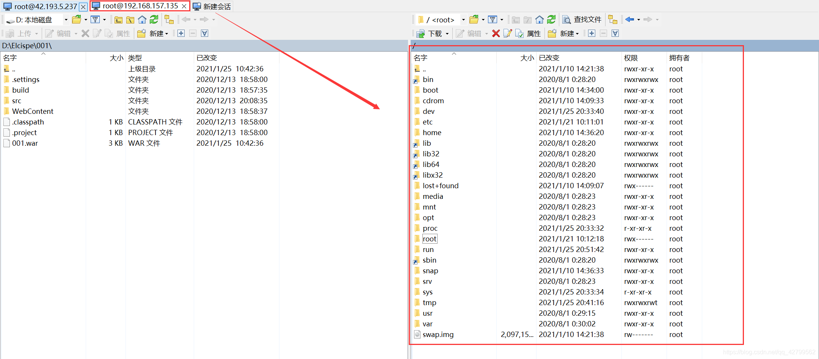Expand the D: 本地磁盘 drive dropdown

[66, 20]
